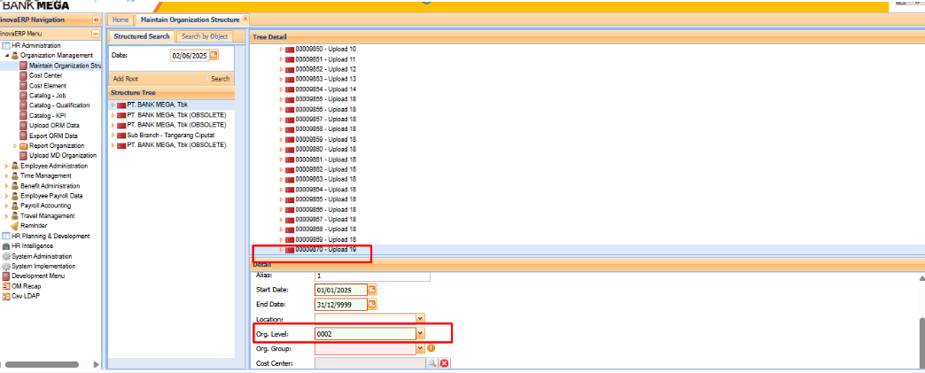Click the HR Planning & Development icon
Image resolution: width=925 pixels, height=373 pixels.
click(6, 236)
